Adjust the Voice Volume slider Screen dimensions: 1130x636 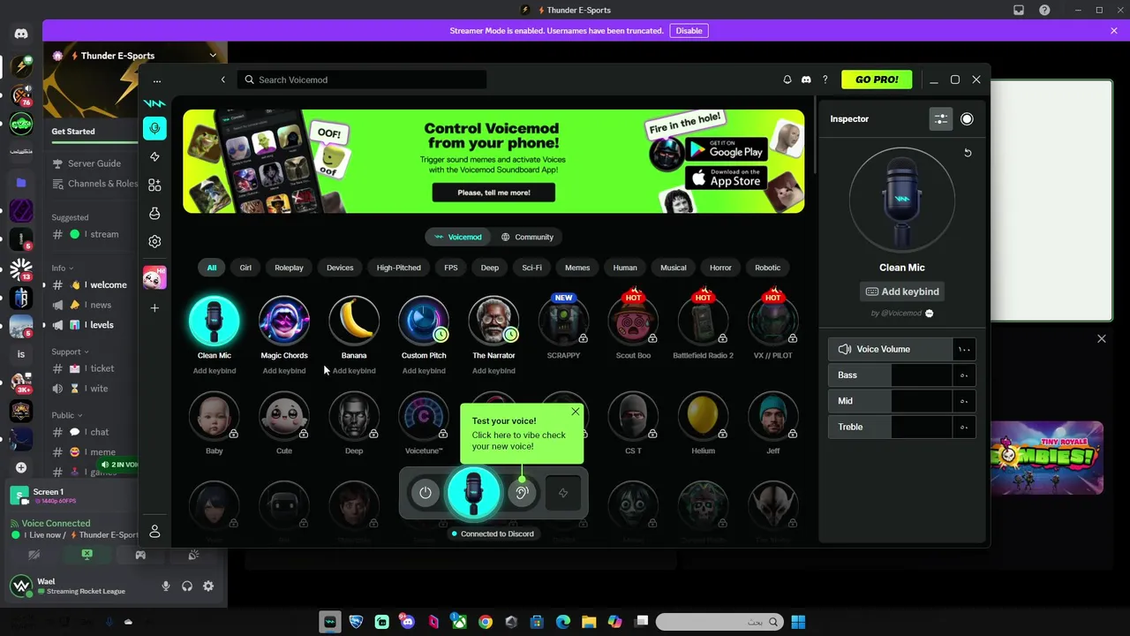(x=902, y=349)
